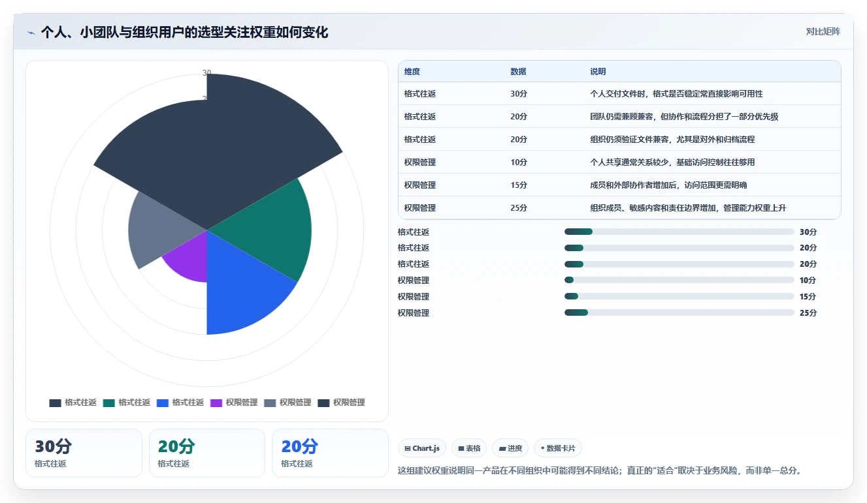Select the 表格 chip
Image resolution: width=867 pixels, height=503 pixels.
coord(469,448)
